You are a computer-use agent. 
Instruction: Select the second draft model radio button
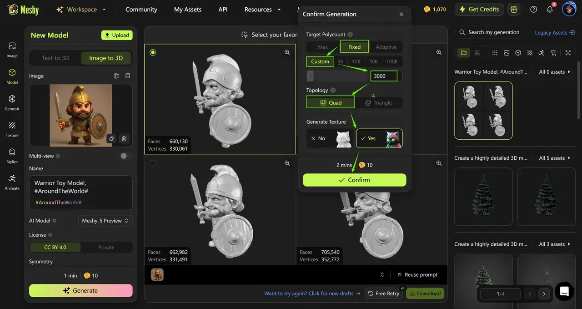pyautogui.click(x=153, y=163)
